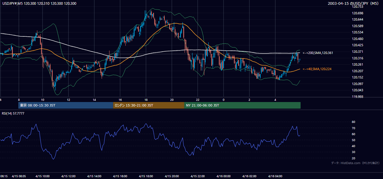Click the 4/15 14:00 time label
Screen dimensions: 383x179
tap(94, 176)
